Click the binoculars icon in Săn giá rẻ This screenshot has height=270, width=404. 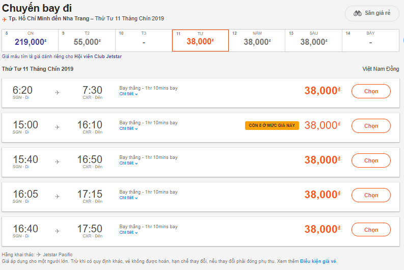point(358,13)
